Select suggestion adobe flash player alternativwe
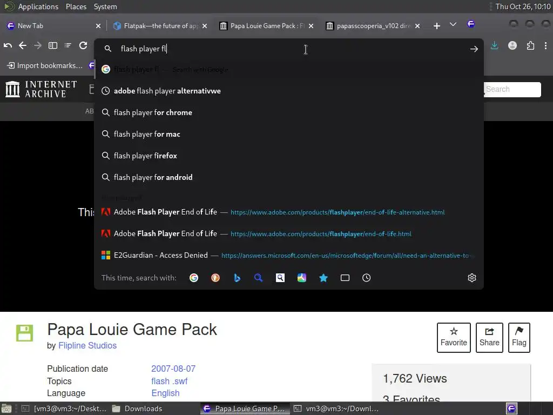553x415 pixels. pos(289,91)
